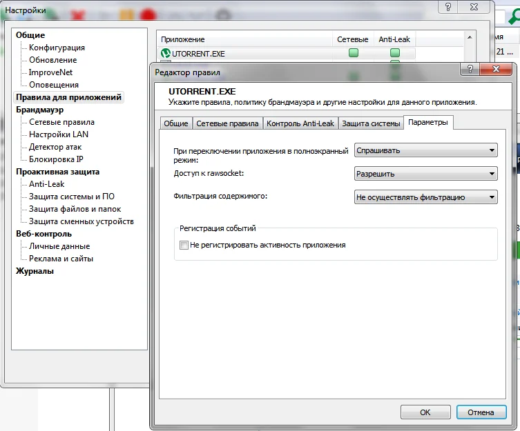Open Блокировка IP tree item
The image size is (520, 431).
click(56, 159)
